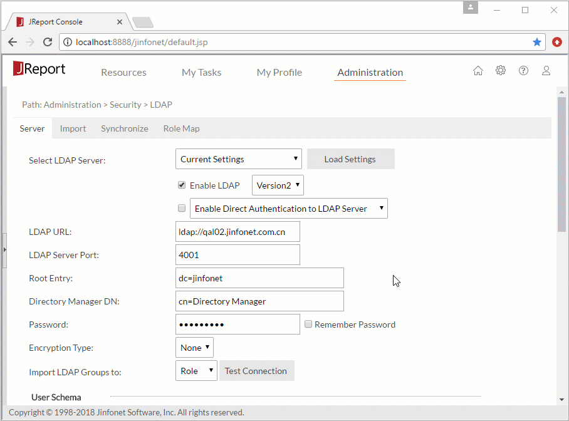
Task: Click the LDAP Server Port field
Action: [238, 255]
